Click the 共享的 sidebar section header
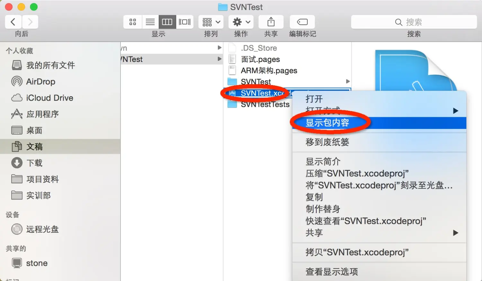The height and width of the screenshot is (281, 482). coord(16,248)
